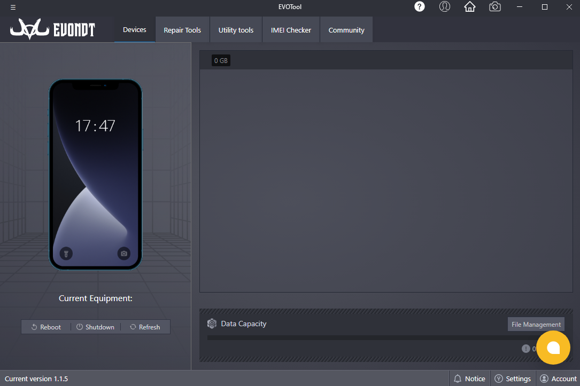Viewport: 580px width, 386px height.
Task: Open the IMEI Checker tab
Action: point(291,30)
